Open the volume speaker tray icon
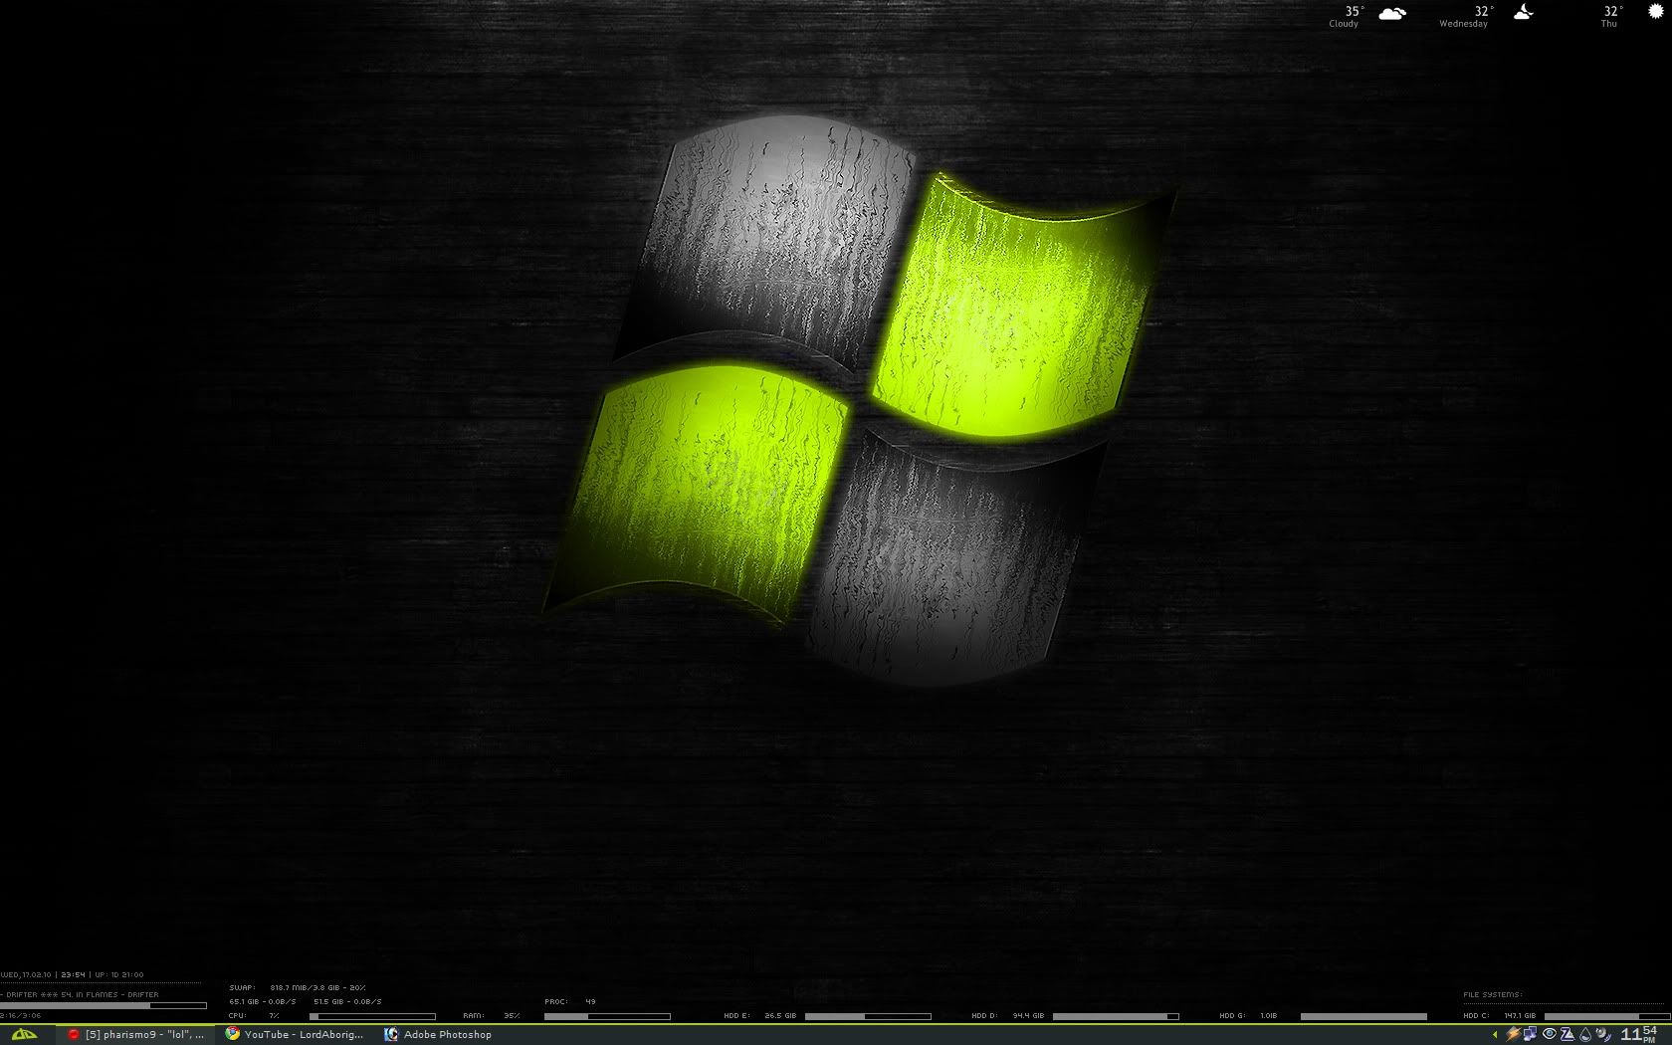This screenshot has width=1672, height=1045. coord(1603,1035)
